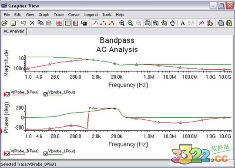This screenshot has width=235, height=168.
Task: Click the export with red arrow icon
Action: coord(210,23)
